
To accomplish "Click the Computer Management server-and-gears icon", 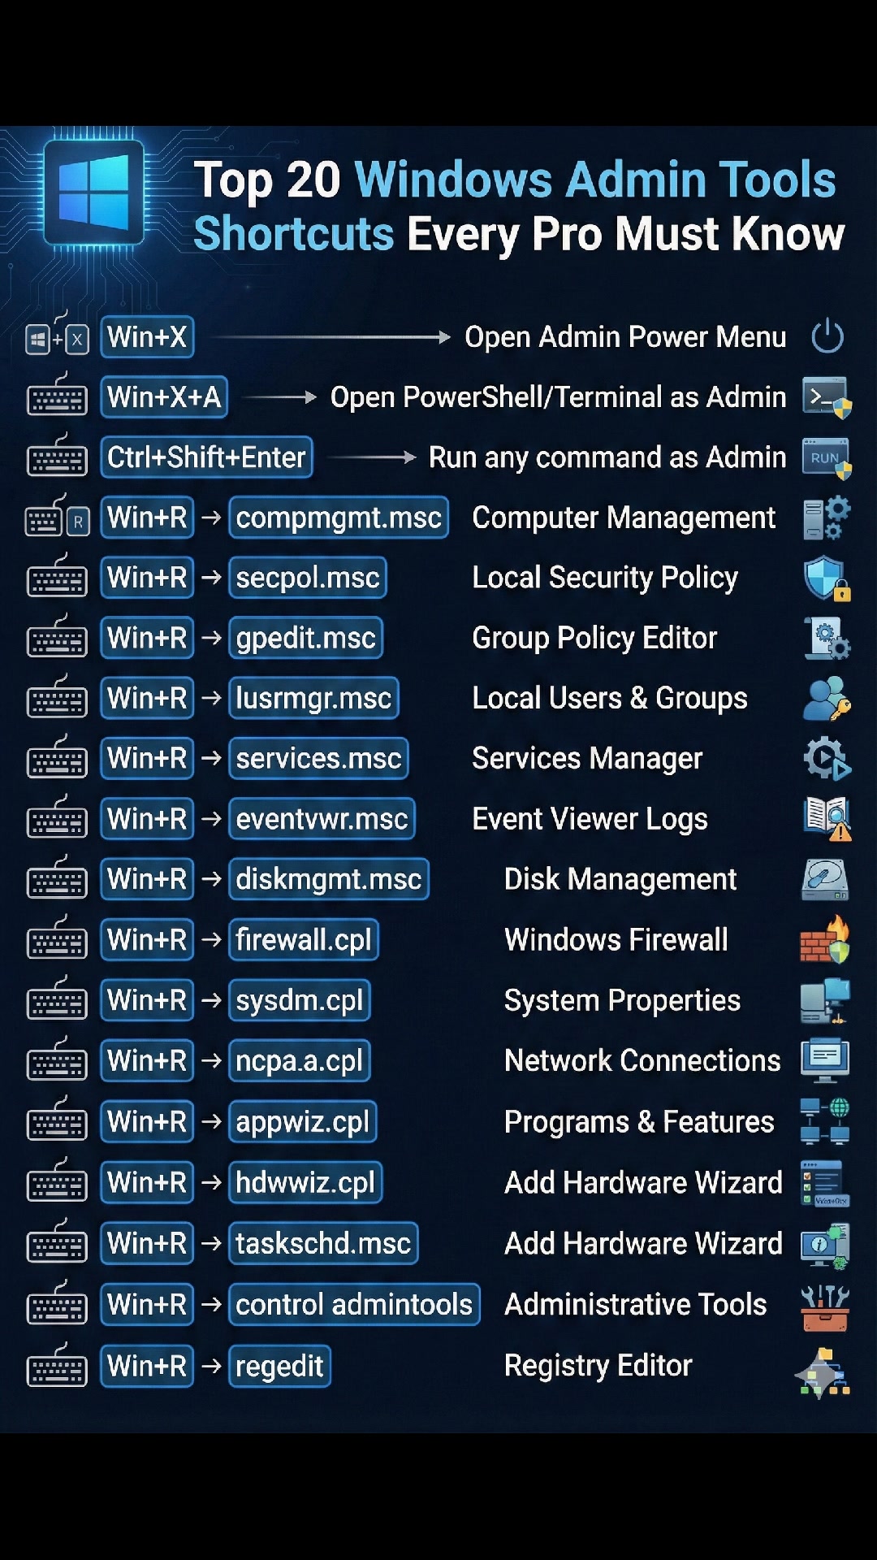I will click(827, 518).
